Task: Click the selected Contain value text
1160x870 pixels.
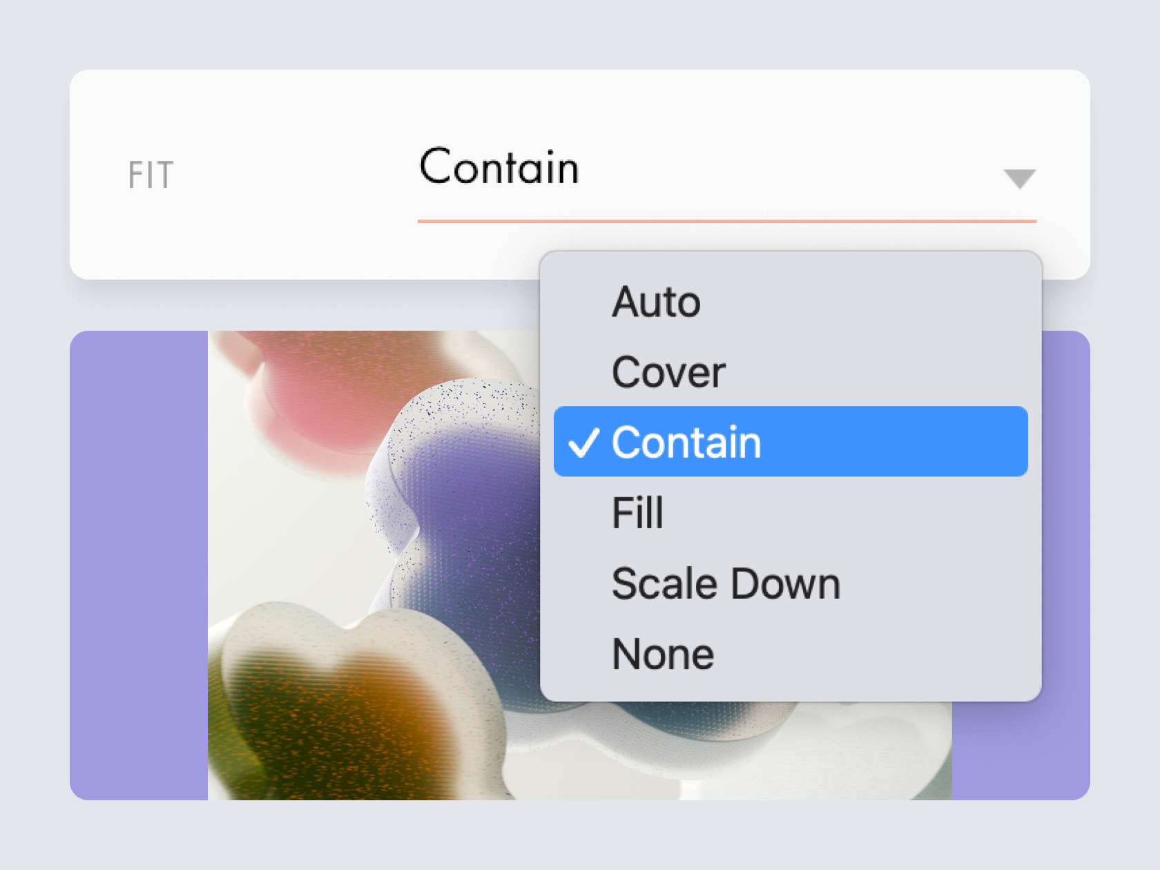Action: pos(499,167)
